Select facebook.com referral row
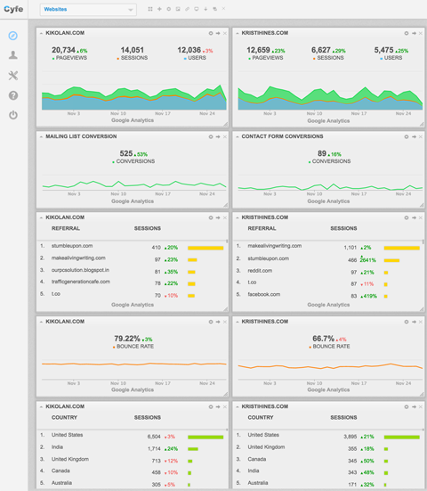Image resolution: width=427 pixels, height=491 pixels. [328, 296]
